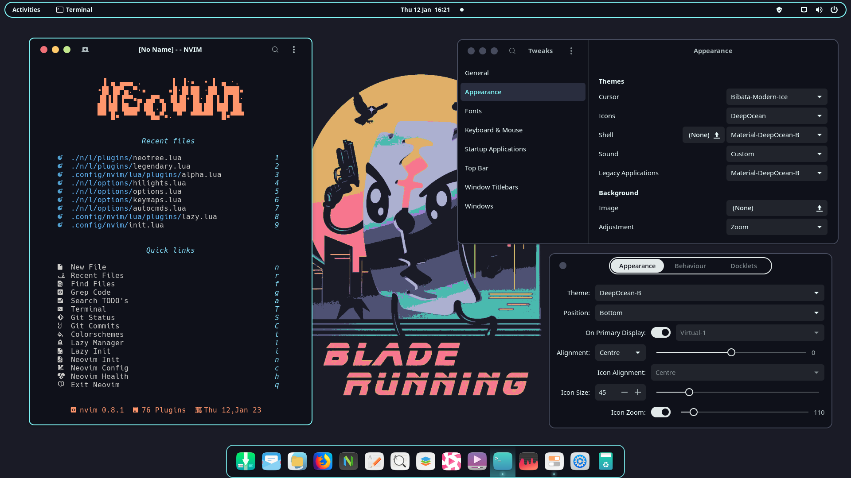Toggle the On Primary Display switch

coord(661,332)
